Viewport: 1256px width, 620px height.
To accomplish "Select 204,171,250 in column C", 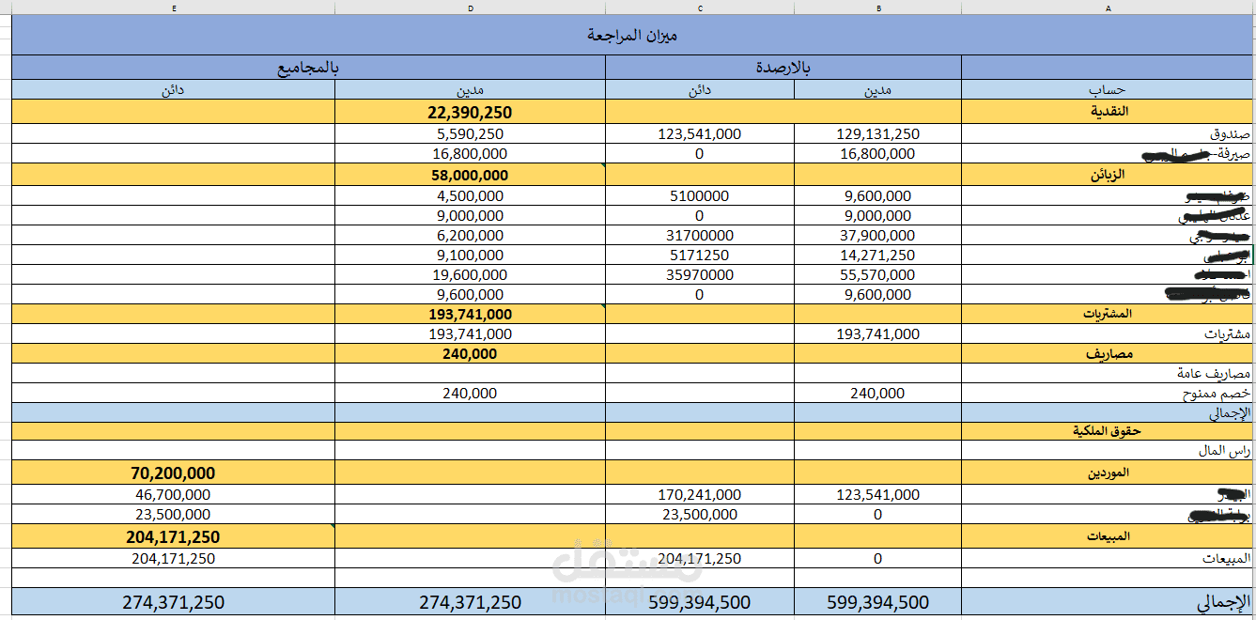I will (x=700, y=558).
